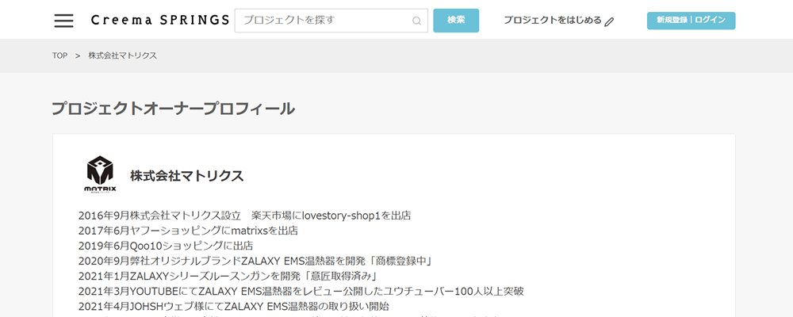Open the hamburger menu icon
The height and width of the screenshot is (317, 793).
63,21
